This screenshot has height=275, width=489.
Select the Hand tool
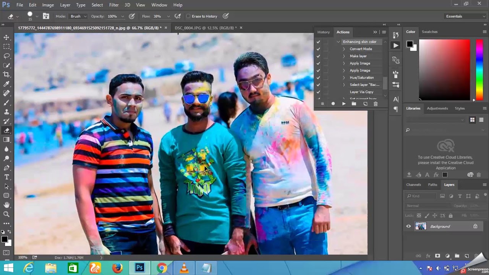tap(6, 205)
